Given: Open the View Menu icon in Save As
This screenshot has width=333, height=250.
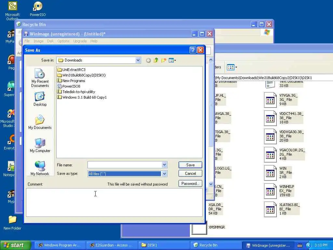Looking at the screenshot, I should [x=172, y=60].
